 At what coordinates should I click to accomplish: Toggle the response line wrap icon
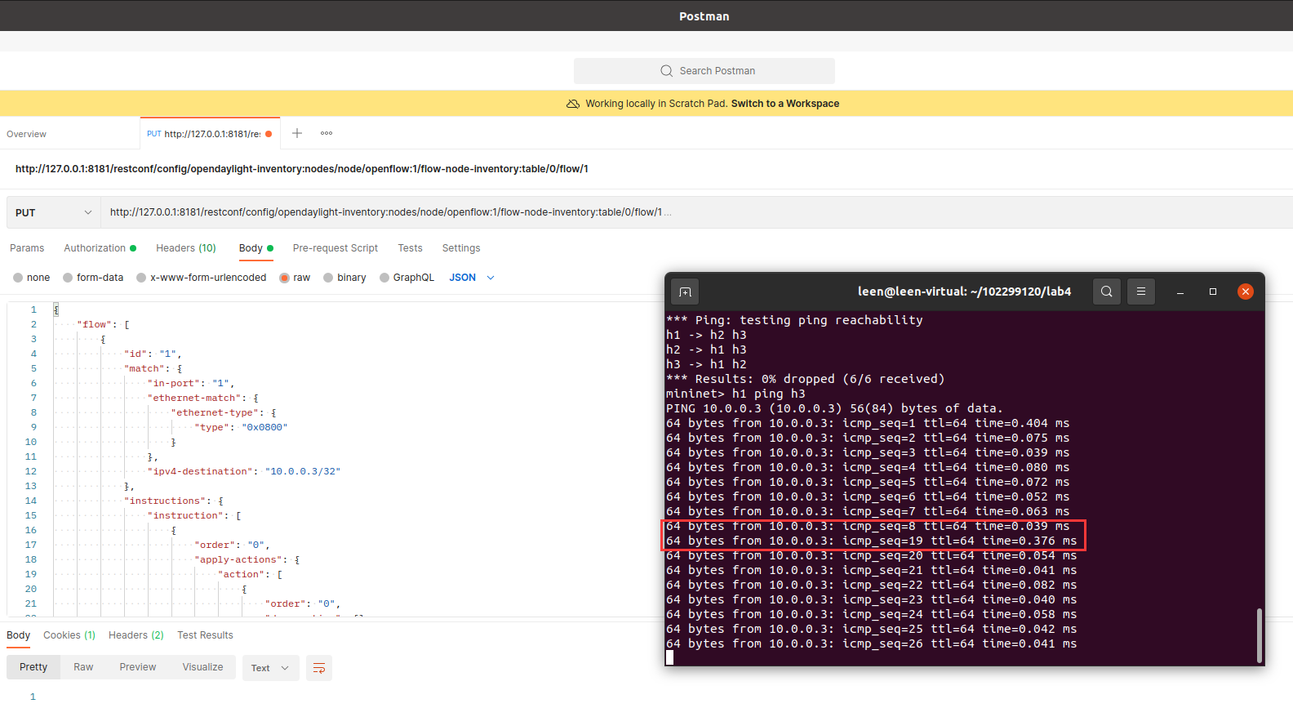[x=319, y=668]
